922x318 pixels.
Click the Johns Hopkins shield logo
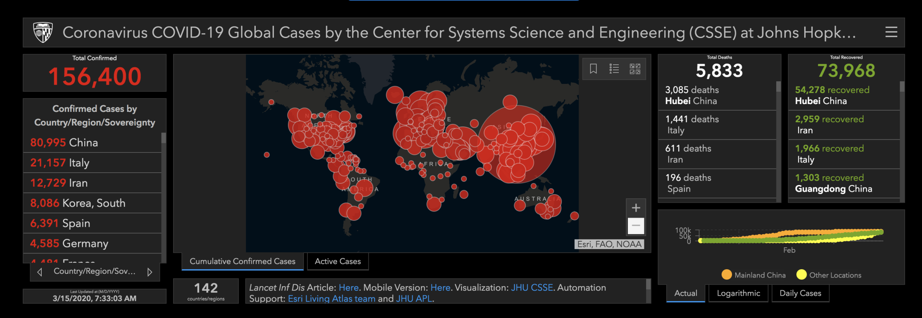[43, 32]
